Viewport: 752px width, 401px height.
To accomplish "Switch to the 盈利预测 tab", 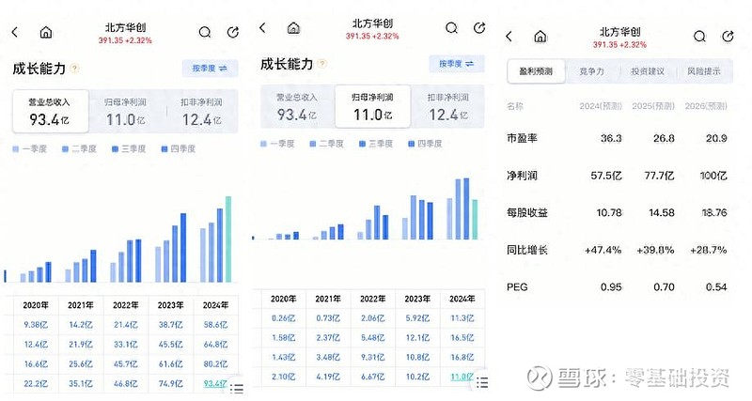I will 536,71.
